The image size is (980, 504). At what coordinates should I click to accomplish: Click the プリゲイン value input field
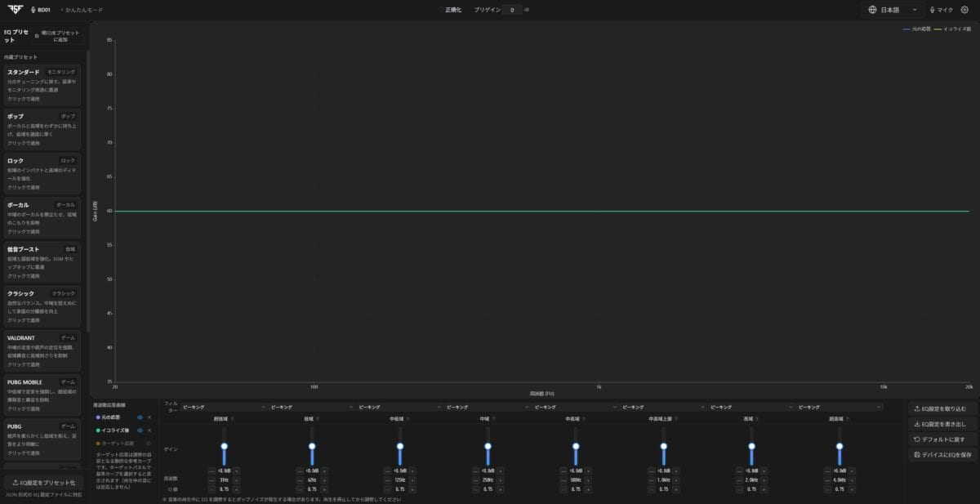click(x=512, y=10)
